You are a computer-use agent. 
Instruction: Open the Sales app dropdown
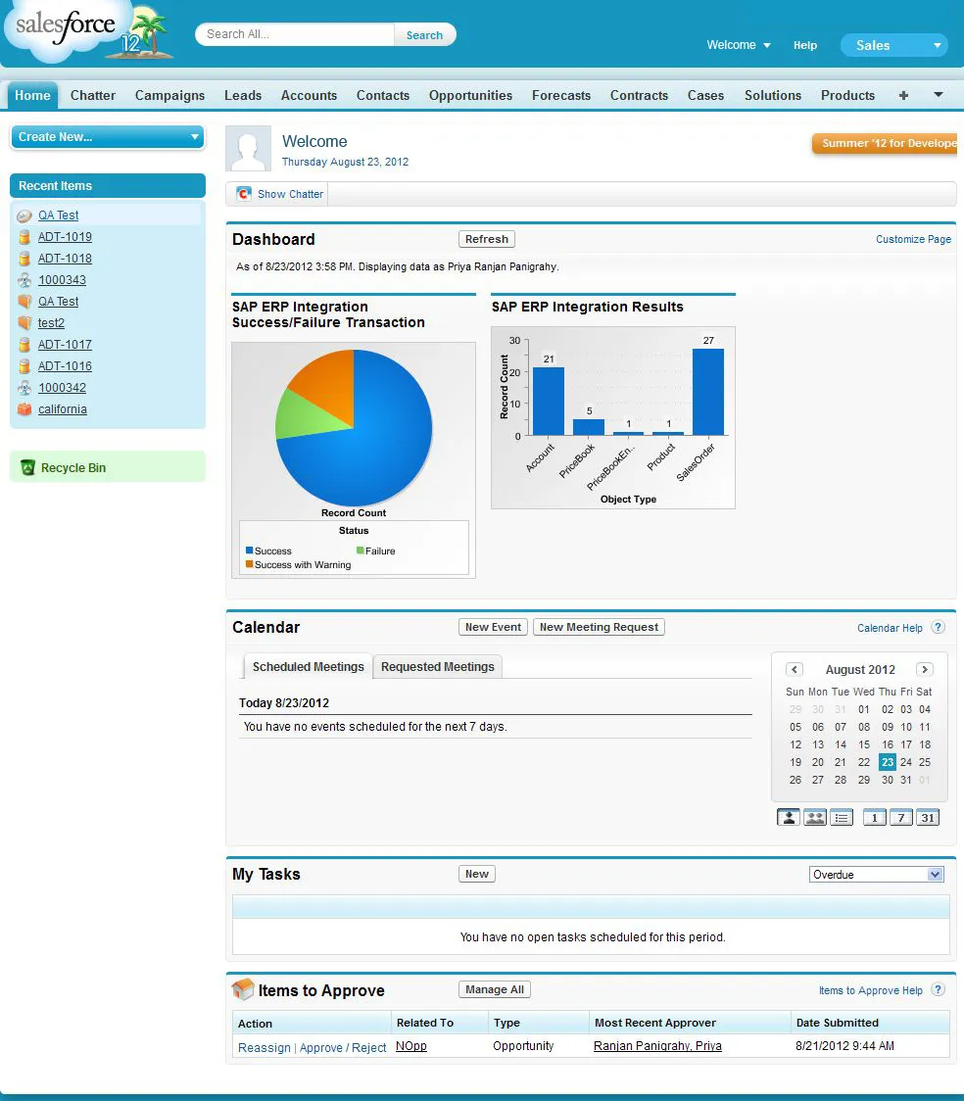click(x=893, y=45)
